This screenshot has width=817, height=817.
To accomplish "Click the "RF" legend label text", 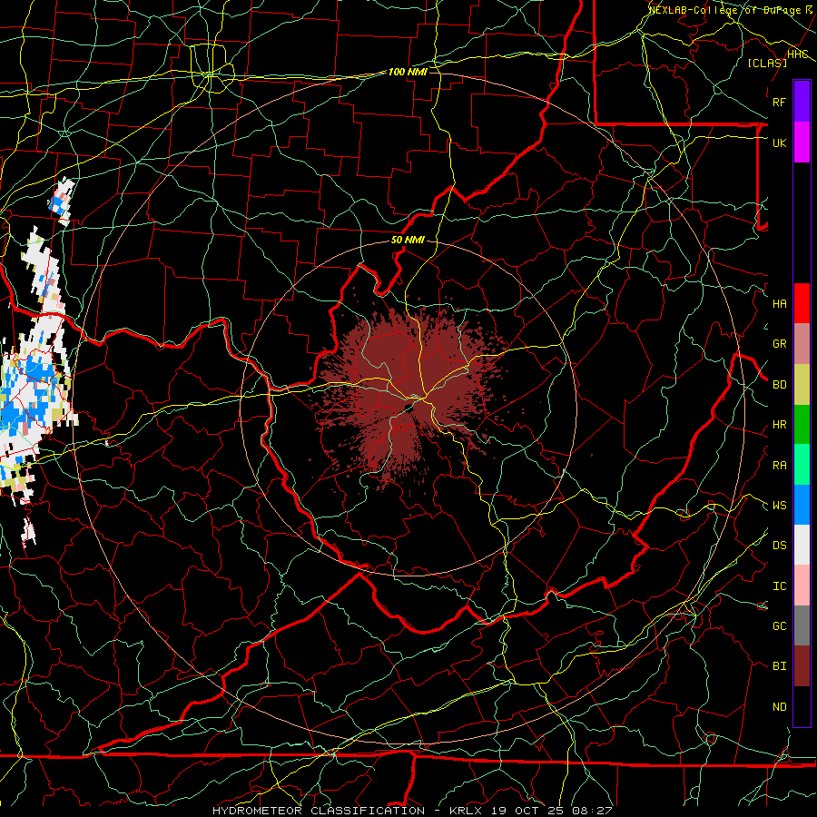I will tap(780, 102).
